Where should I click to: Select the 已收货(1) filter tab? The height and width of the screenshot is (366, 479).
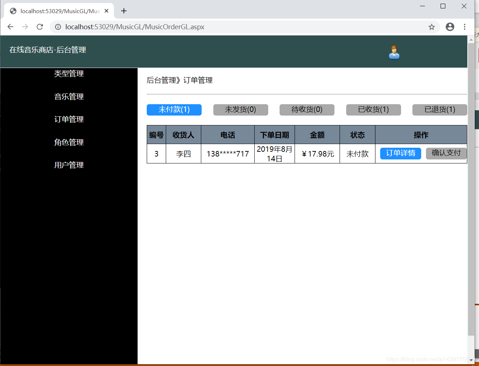(x=374, y=110)
